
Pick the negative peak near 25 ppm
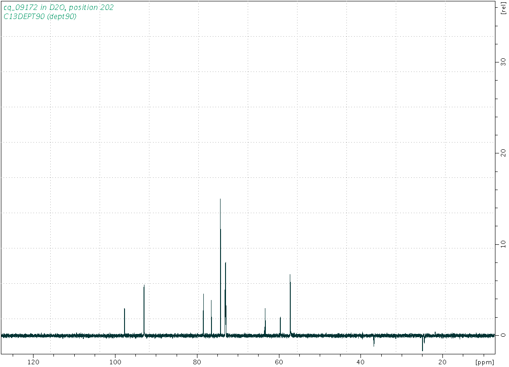tap(423, 343)
